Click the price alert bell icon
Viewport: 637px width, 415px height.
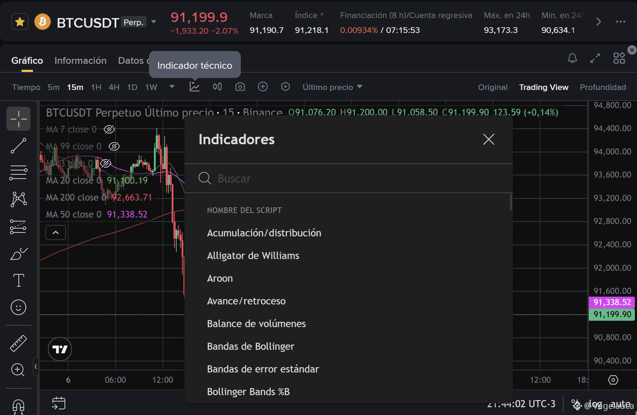tap(572, 58)
